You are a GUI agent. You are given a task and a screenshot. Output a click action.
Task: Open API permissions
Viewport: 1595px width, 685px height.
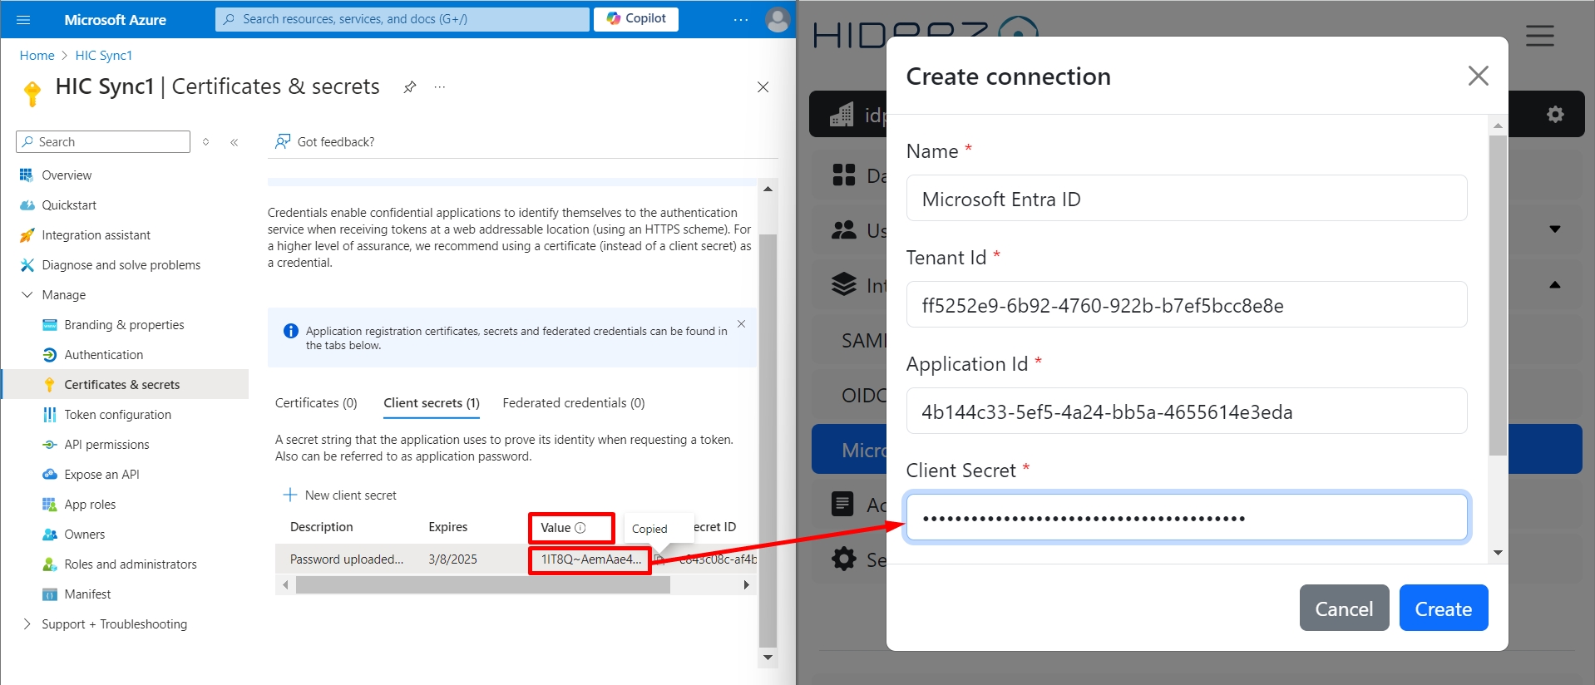pos(106,445)
